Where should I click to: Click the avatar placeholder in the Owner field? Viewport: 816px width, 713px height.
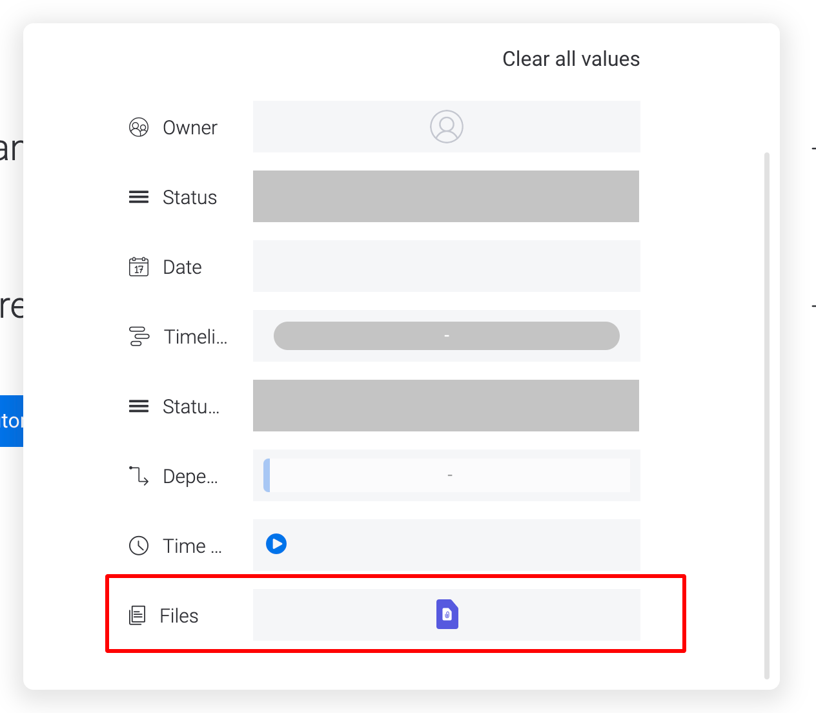click(x=446, y=127)
